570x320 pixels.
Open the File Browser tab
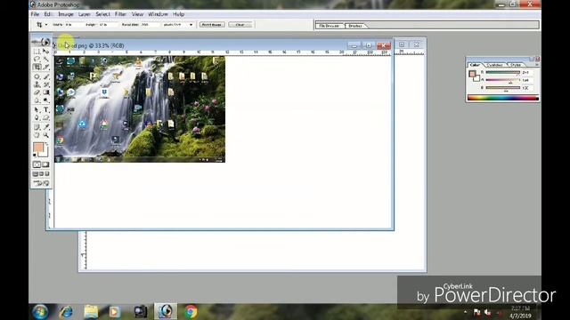pyautogui.click(x=330, y=26)
